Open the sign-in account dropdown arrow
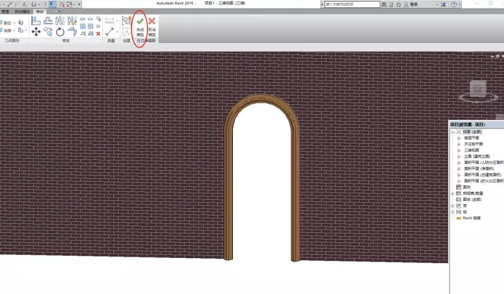This screenshot has height=294, width=504. (437, 4)
